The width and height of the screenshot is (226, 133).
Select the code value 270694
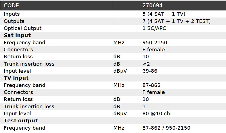tap(152, 5)
